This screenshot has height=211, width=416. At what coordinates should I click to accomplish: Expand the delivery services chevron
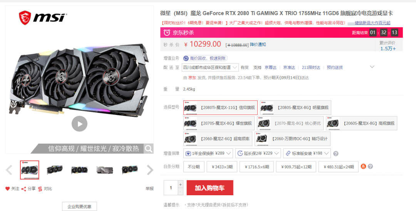372,67
